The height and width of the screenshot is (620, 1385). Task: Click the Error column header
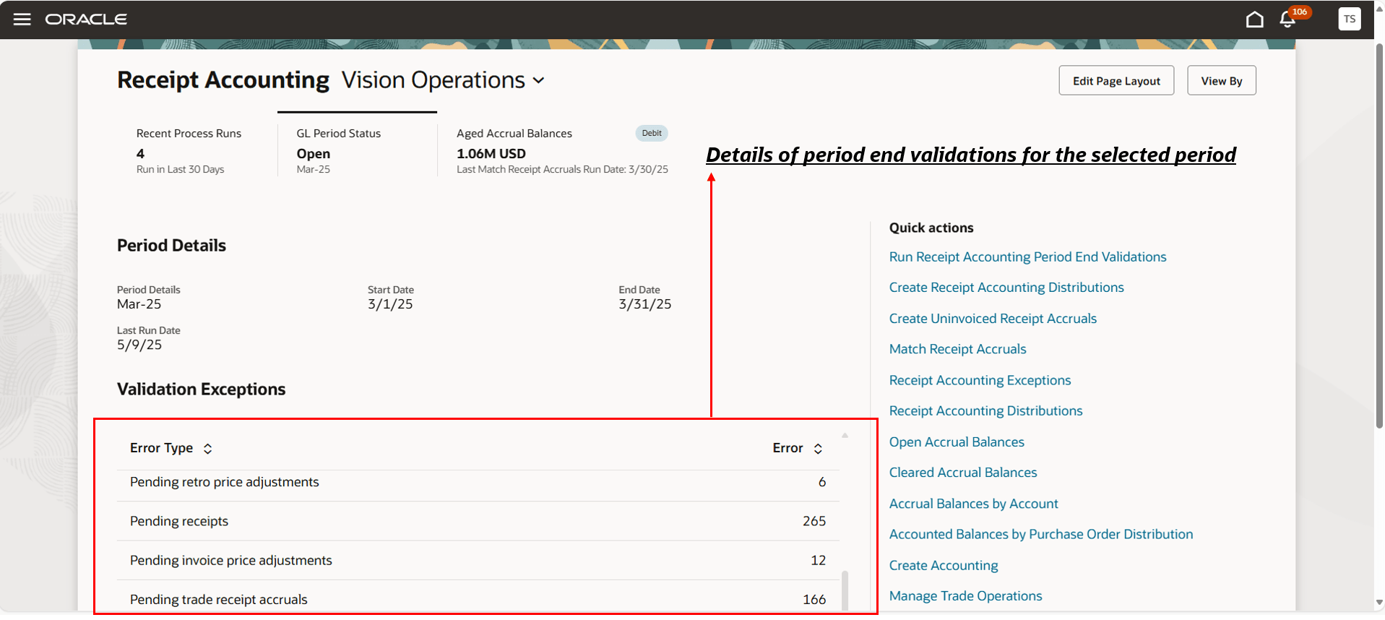788,449
